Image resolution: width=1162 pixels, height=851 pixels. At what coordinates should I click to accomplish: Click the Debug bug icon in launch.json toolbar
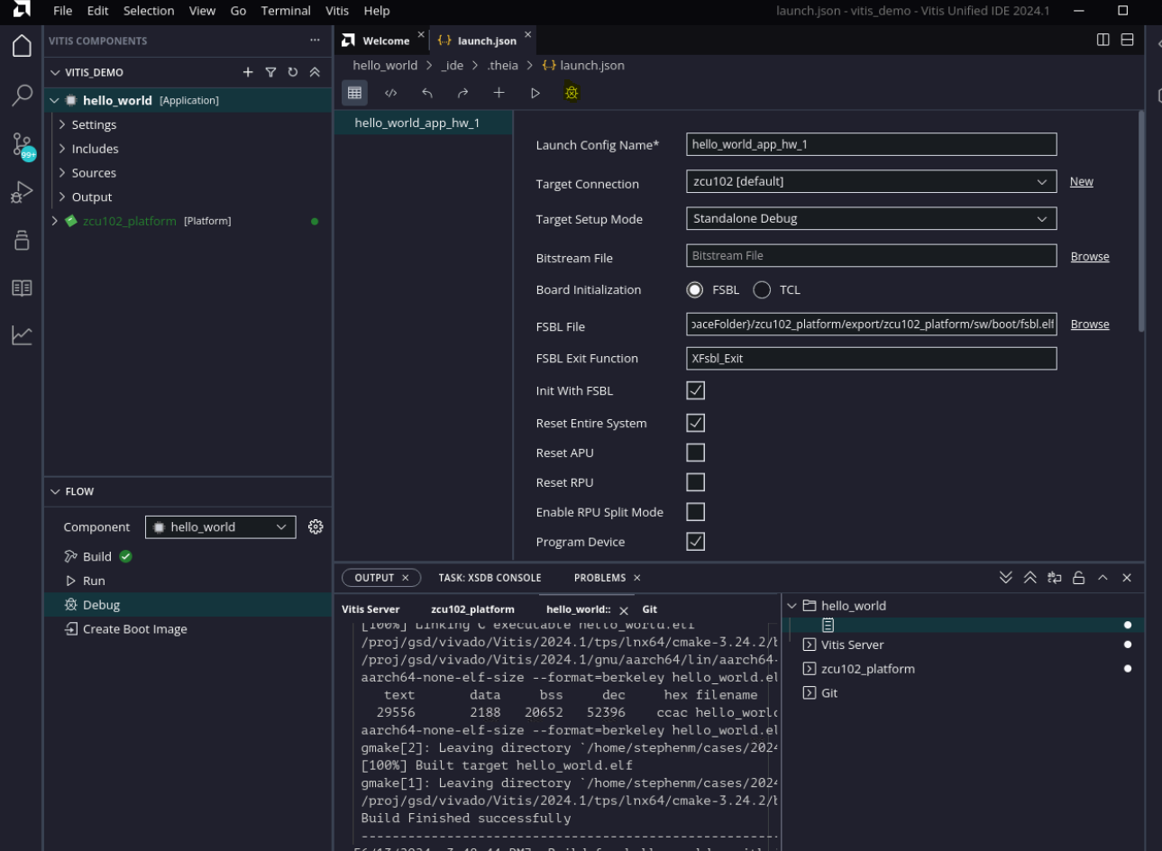coord(572,93)
